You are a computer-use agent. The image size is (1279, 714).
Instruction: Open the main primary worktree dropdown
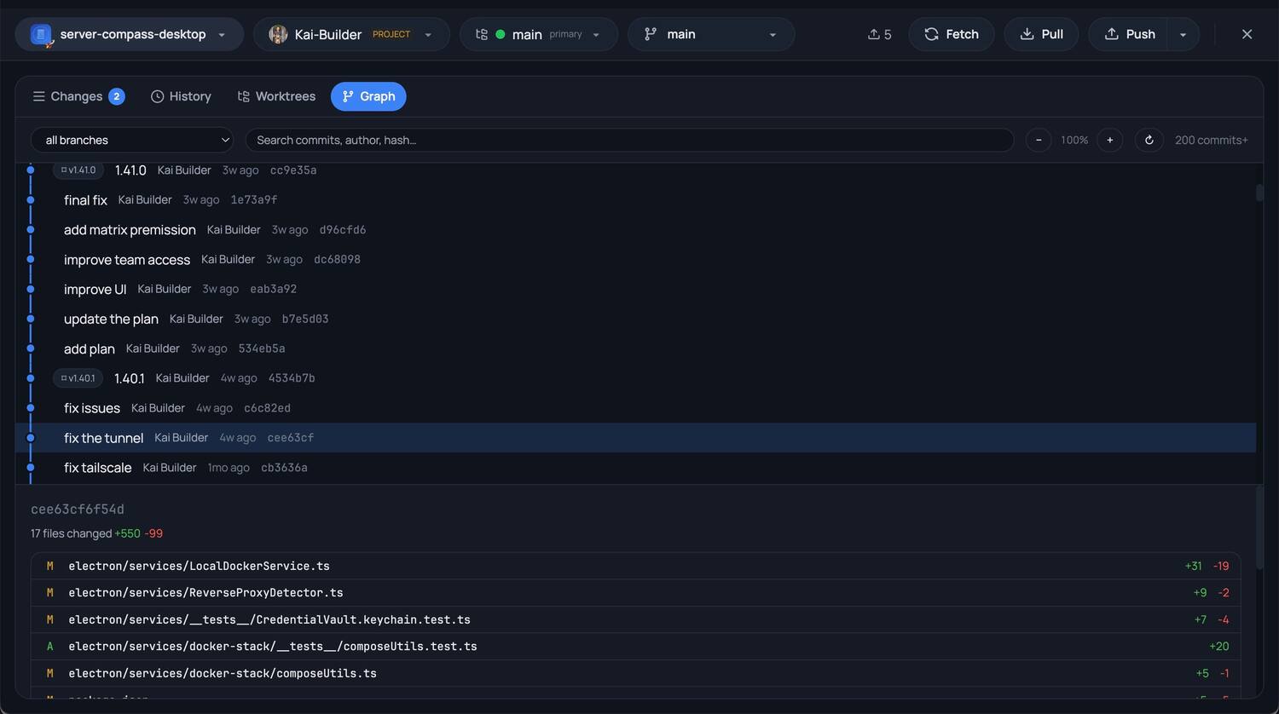(538, 34)
